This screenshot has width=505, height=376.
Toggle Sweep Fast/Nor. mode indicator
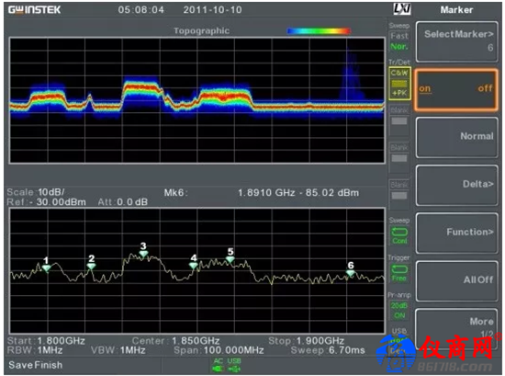(399, 41)
